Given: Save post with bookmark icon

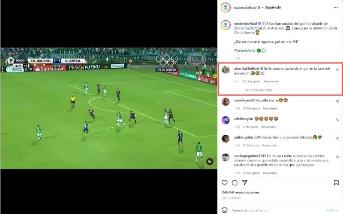Looking at the screenshot, I should point(336,183).
